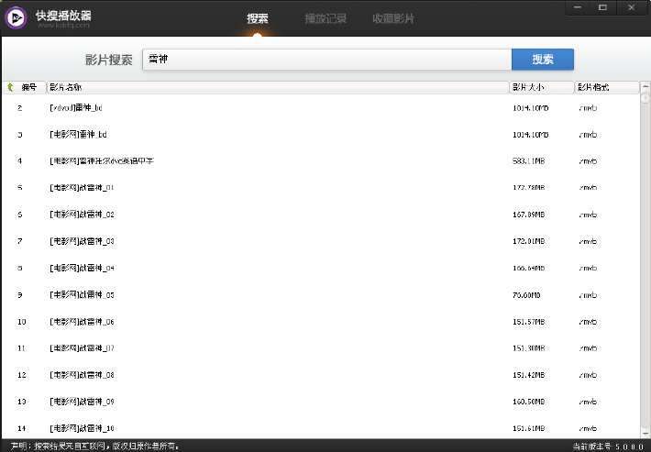Select the row [电影网]战雷神_04
651x452 pixels.
[321, 268]
